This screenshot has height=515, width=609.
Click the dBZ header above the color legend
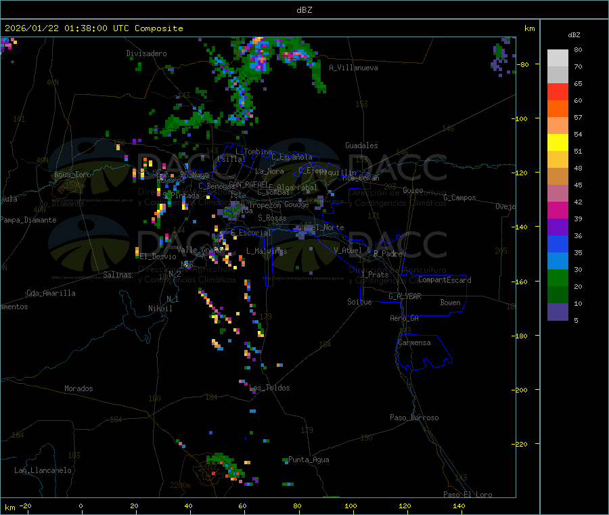pos(574,35)
